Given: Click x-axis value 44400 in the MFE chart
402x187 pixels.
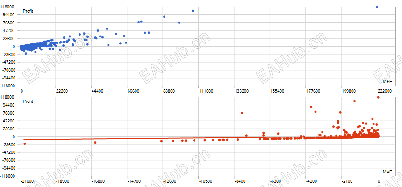Looking at the screenshot, I should tap(97, 91).
